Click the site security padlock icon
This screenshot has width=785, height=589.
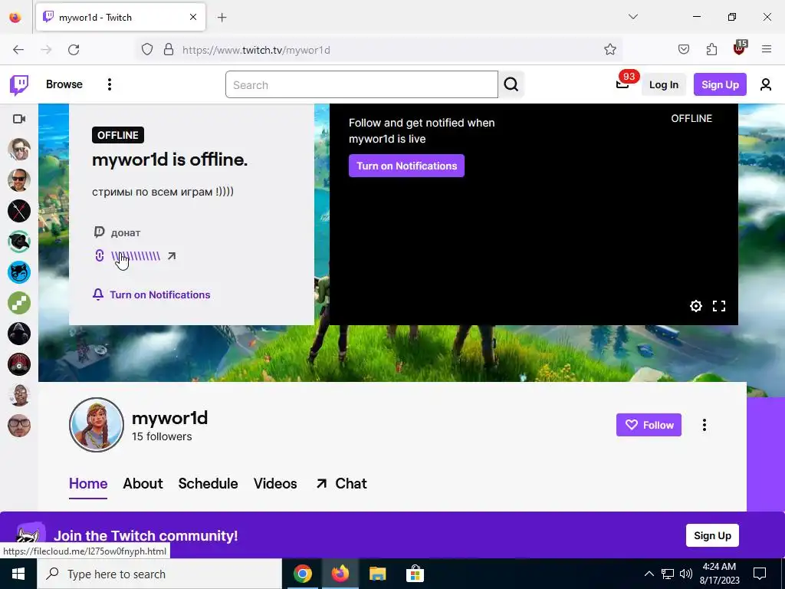pos(169,50)
